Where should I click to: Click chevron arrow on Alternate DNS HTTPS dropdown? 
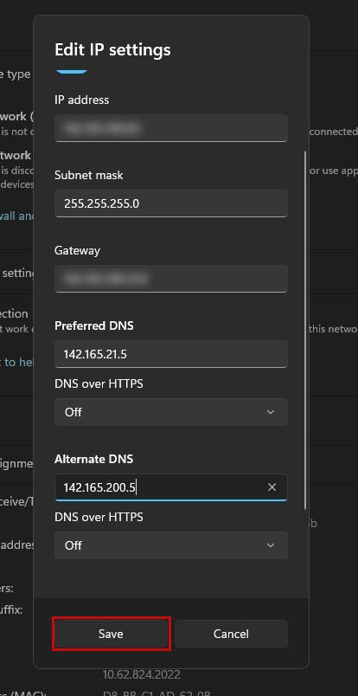coord(271,545)
